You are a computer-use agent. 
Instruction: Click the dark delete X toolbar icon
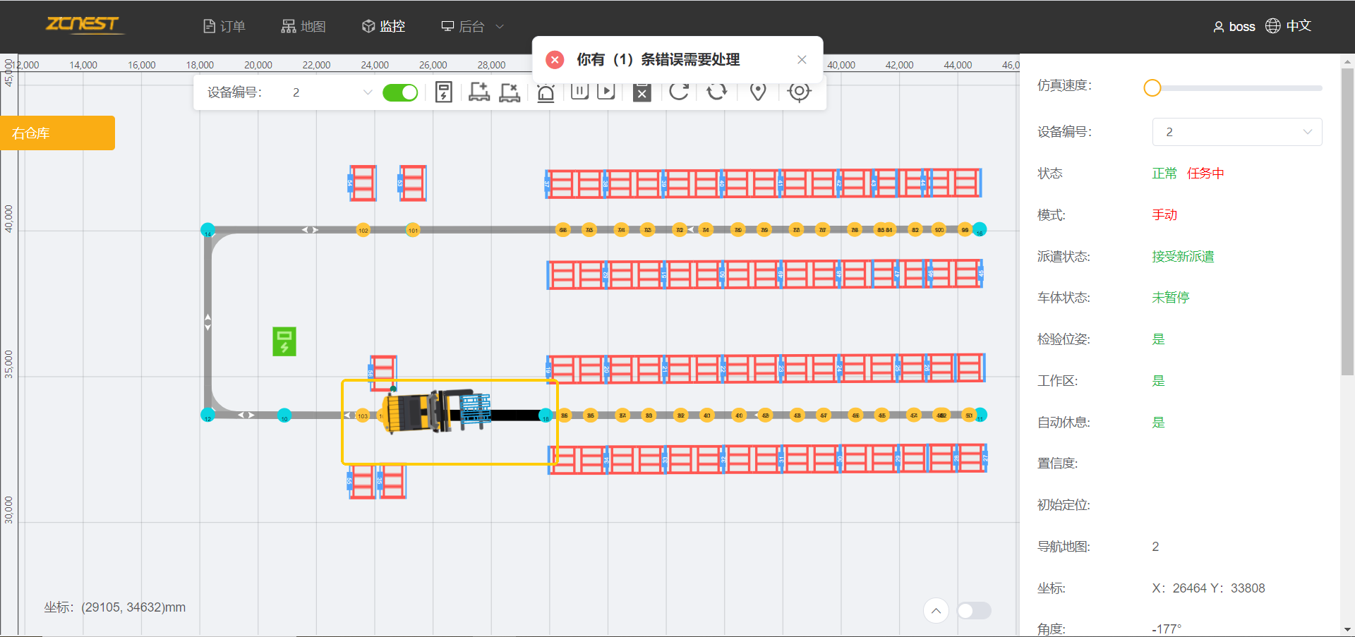click(642, 93)
